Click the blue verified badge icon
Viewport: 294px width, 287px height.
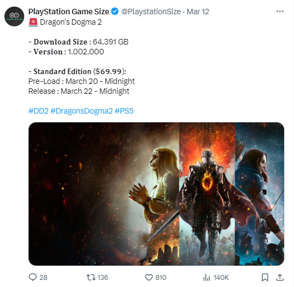point(115,12)
